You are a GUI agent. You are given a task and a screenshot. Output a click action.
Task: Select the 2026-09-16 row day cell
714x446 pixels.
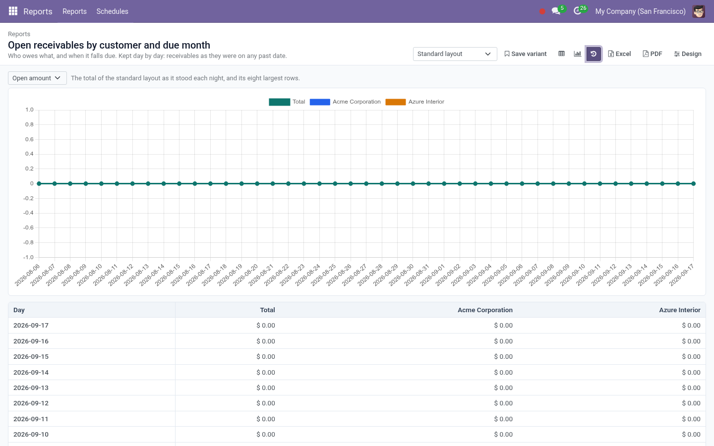coord(92,341)
